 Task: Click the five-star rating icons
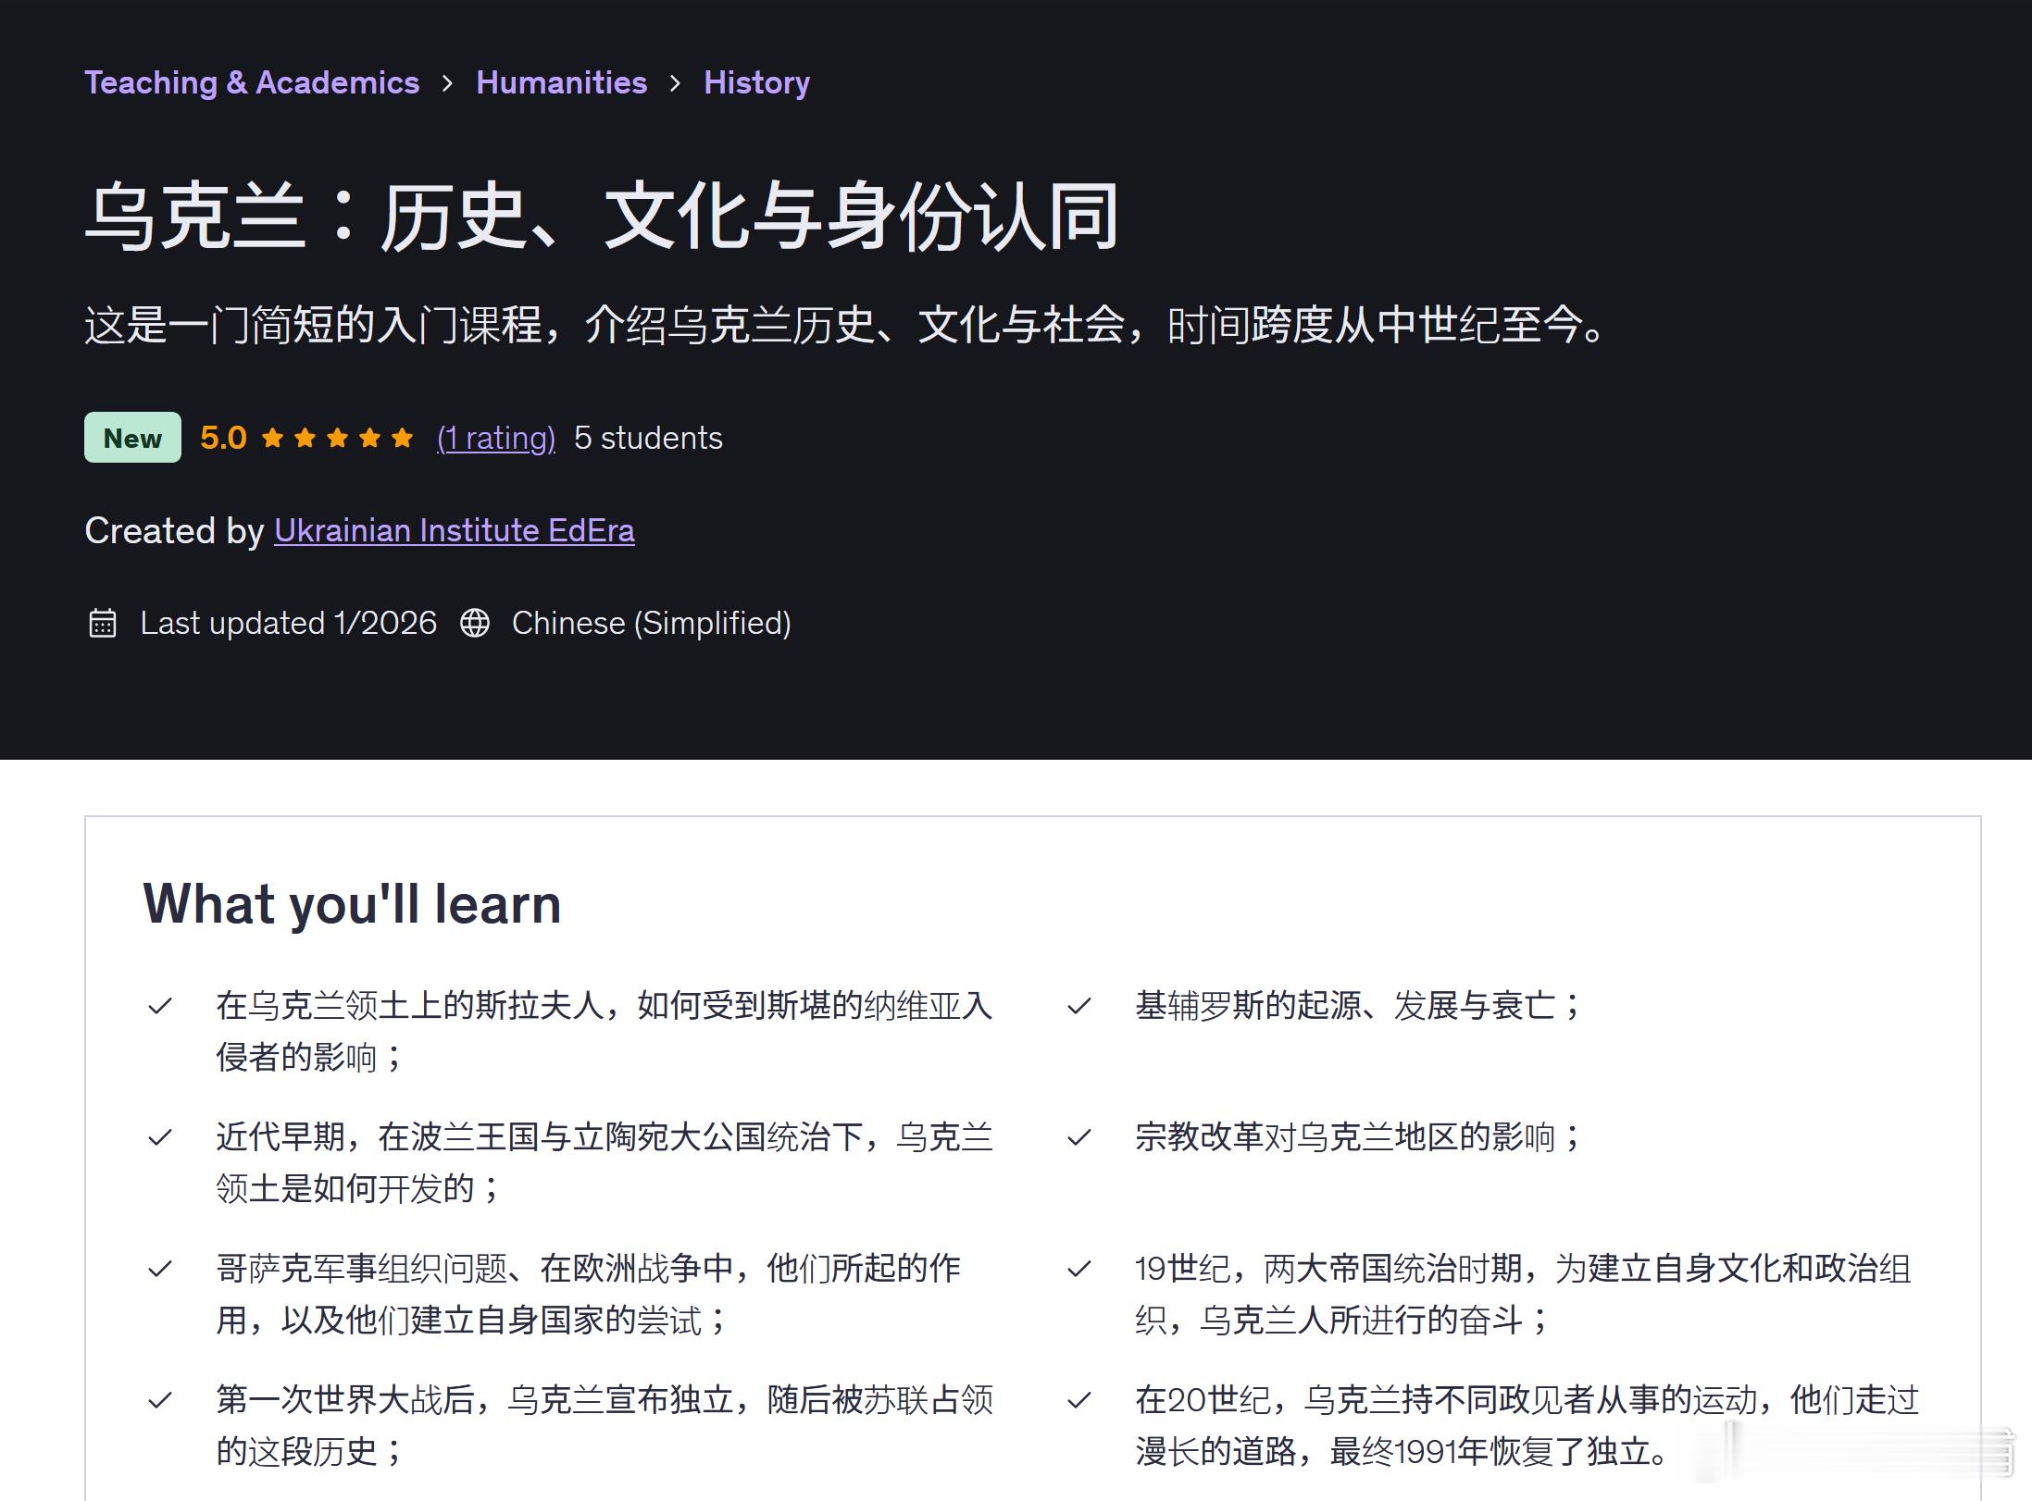[x=337, y=438]
